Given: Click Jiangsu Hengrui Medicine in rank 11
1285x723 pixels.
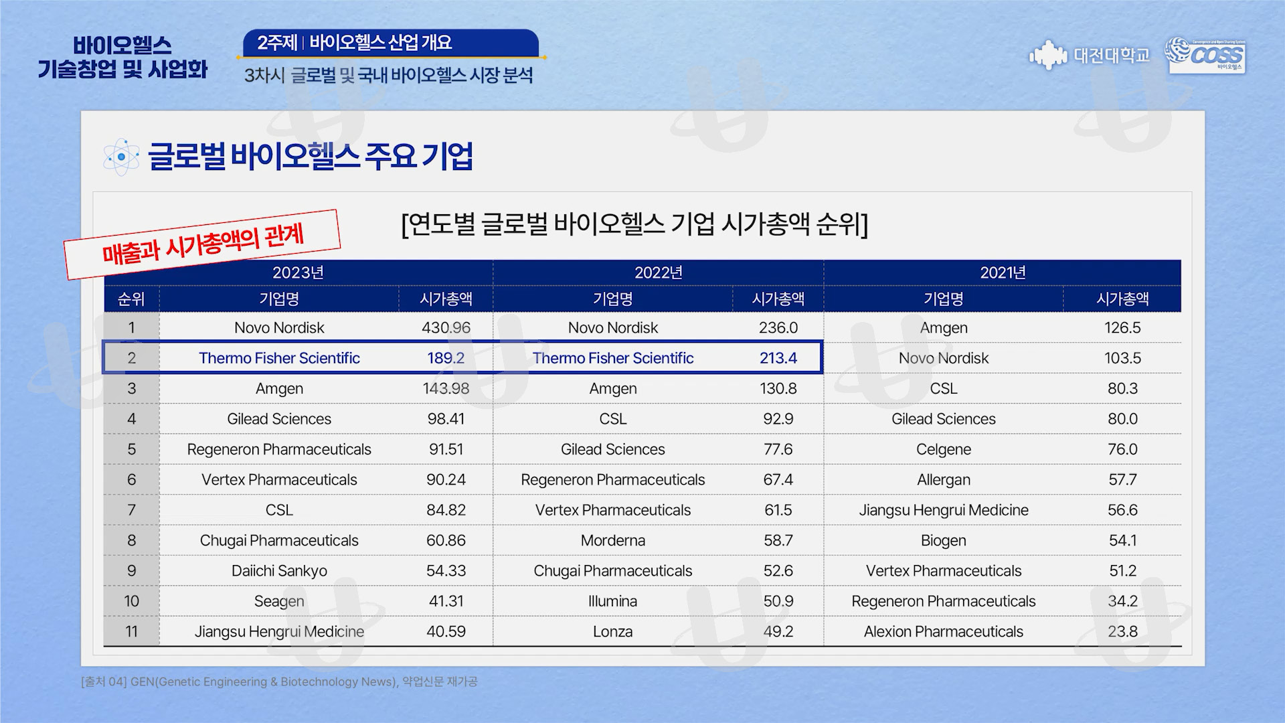Looking at the screenshot, I should click(279, 631).
